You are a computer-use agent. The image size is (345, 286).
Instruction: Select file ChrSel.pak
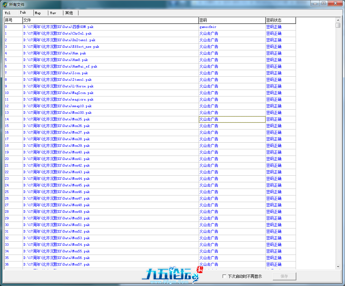click(111, 33)
